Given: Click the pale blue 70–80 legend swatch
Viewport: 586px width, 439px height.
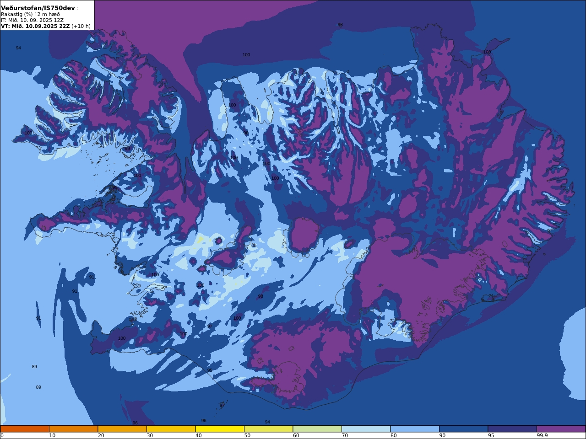Looking at the screenshot, I should (366, 429).
